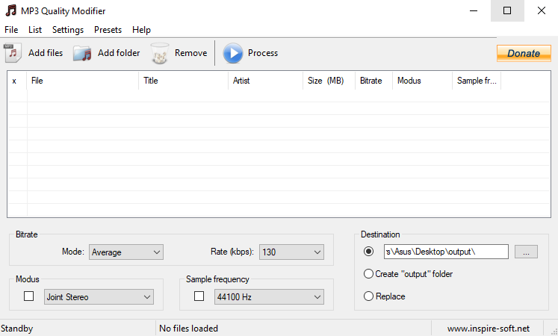Sort by the Sample fr... column header
The height and width of the screenshot is (336, 558).
[x=477, y=81]
